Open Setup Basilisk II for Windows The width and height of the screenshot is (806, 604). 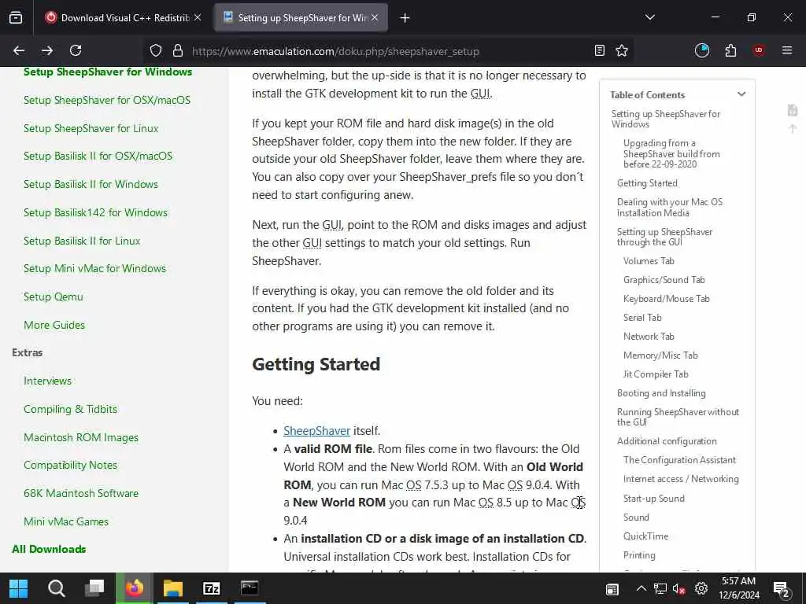91,184
